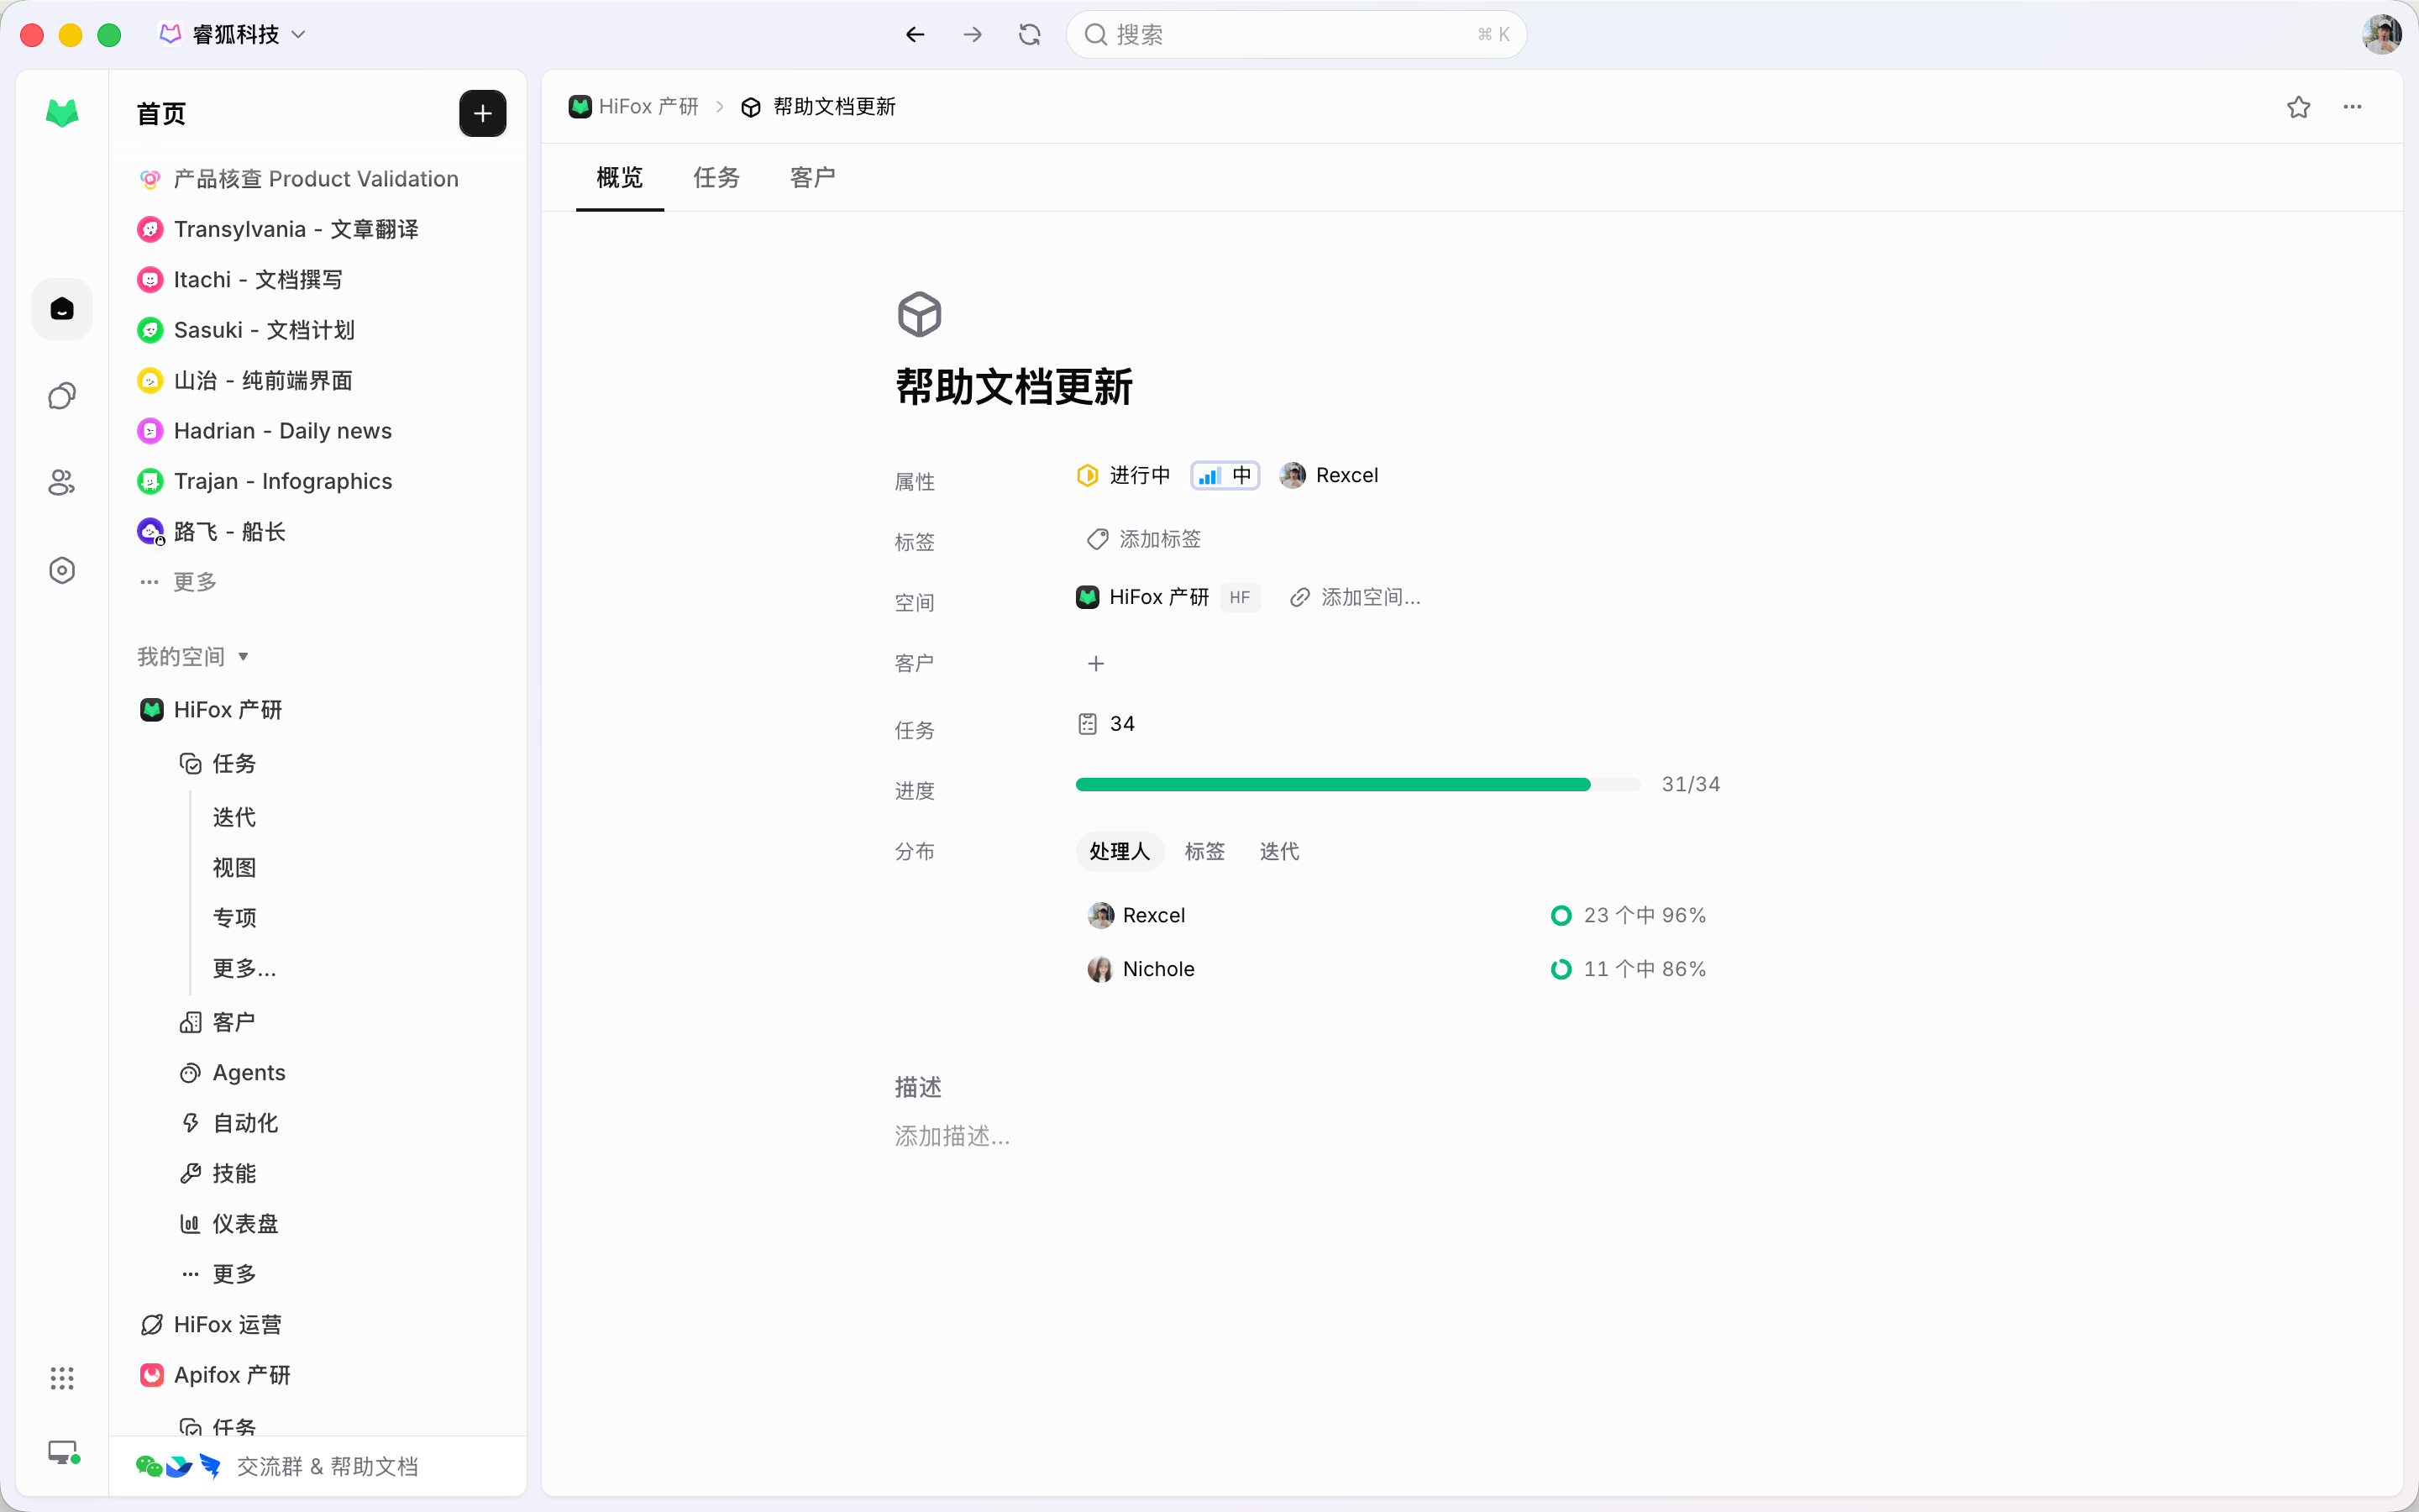Expand 更多... under 任务 subitems

245,968
